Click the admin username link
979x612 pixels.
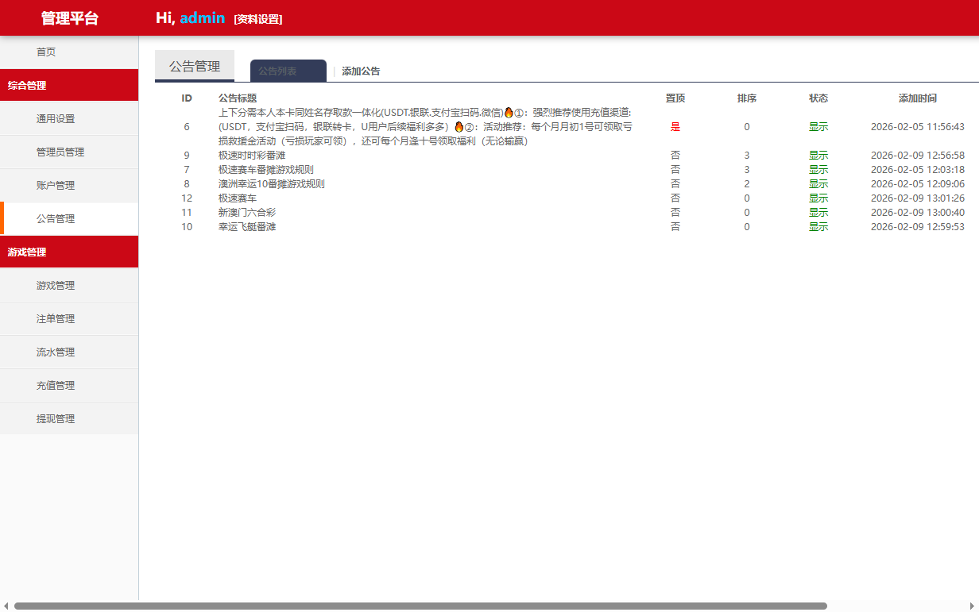coord(203,18)
